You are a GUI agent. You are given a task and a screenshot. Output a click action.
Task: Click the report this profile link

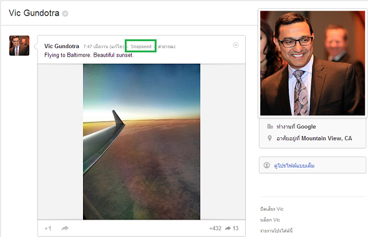276,231
